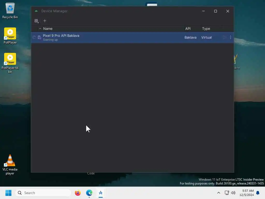Viewport: 265px width, 199px height.
Task: Select the VLC media player desktop shortcut
Action: [x=10, y=165]
